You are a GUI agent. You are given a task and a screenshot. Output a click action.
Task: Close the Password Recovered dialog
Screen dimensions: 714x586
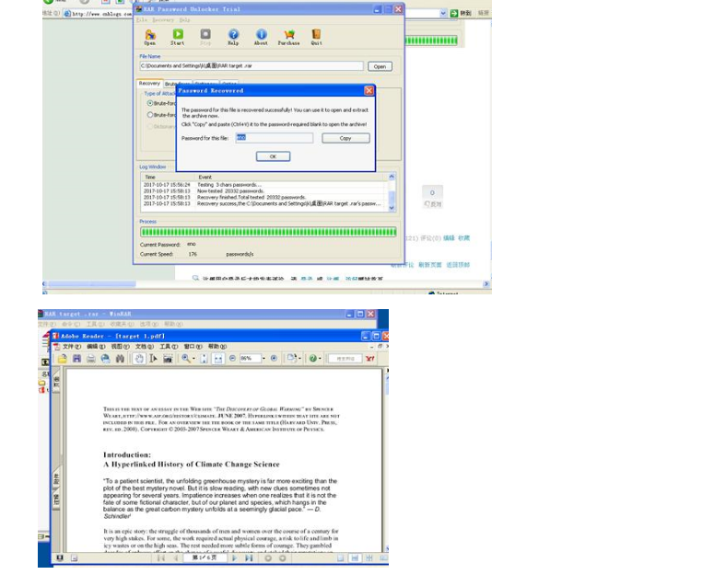tap(369, 90)
